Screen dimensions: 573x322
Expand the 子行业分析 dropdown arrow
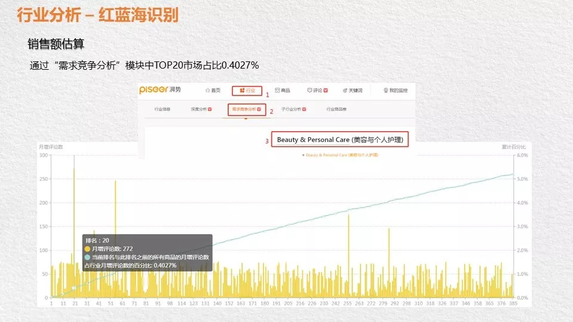click(x=304, y=109)
